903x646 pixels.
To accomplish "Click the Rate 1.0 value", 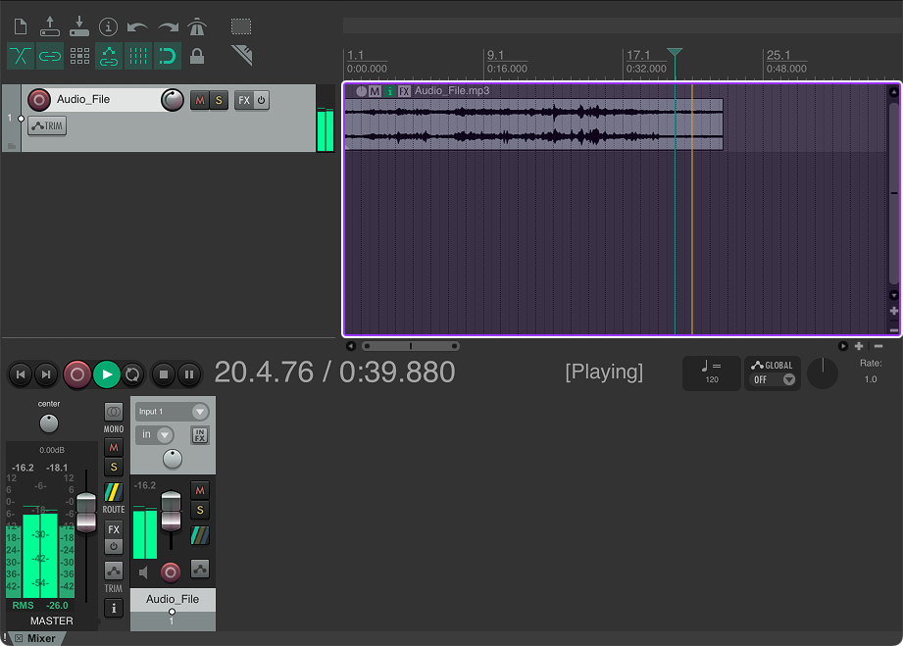I will point(871,379).
